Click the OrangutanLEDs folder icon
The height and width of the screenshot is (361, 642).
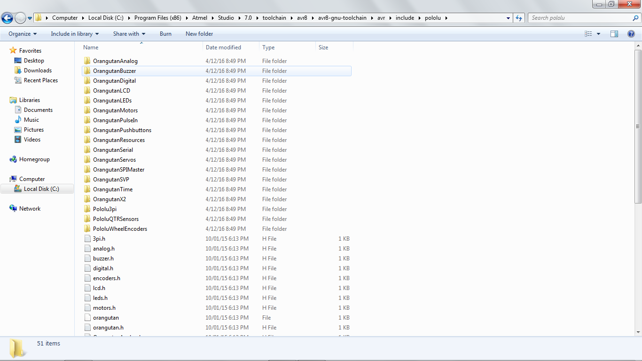click(87, 101)
